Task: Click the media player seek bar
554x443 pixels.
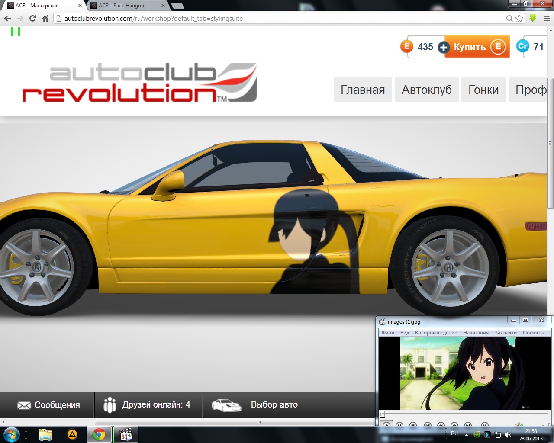Action: [x=465, y=414]
